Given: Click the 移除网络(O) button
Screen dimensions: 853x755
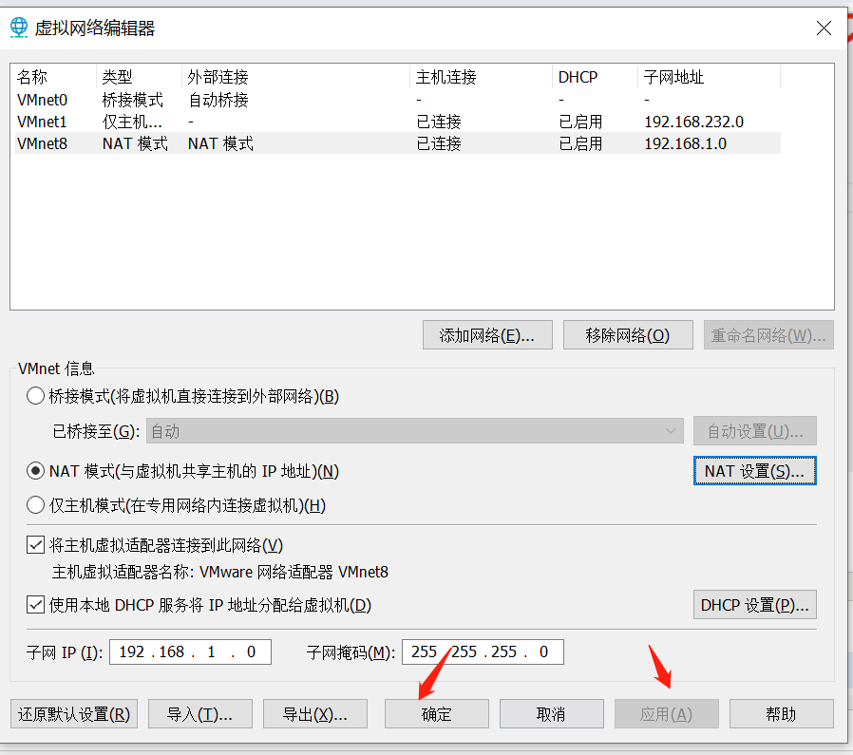Looking at the screenshot, I should [628, 335].
